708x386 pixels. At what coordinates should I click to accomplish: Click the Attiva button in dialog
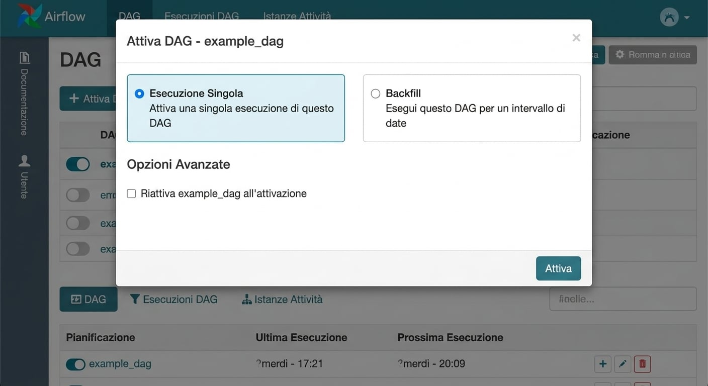558,268
